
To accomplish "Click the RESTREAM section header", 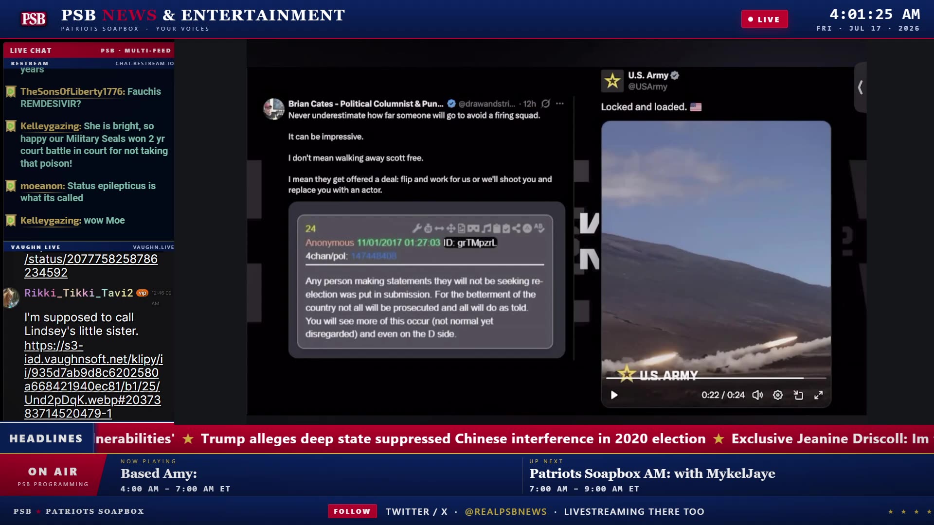I will pyautogui.click(x=30, y=63).
